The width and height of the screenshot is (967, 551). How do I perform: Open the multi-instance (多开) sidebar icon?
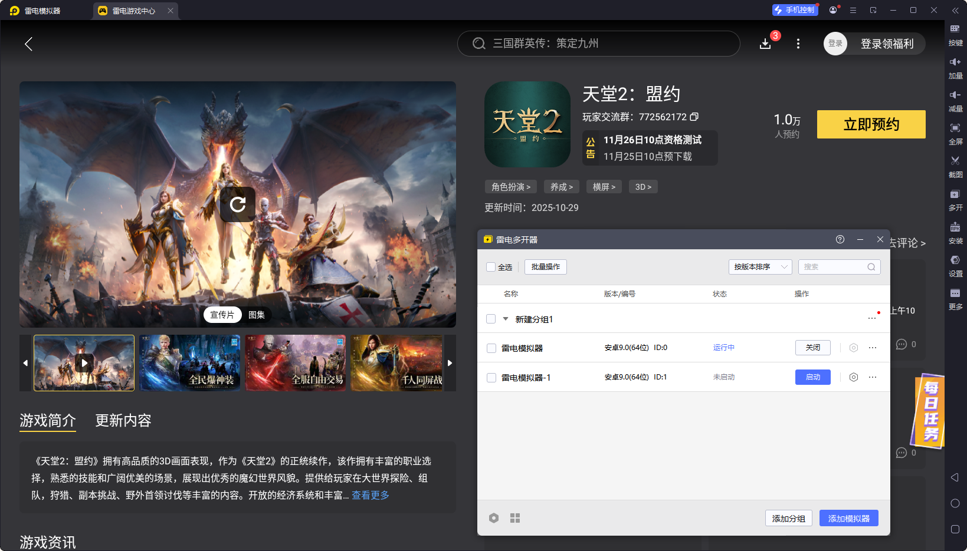pyautogui.click(x=956, y=200)
